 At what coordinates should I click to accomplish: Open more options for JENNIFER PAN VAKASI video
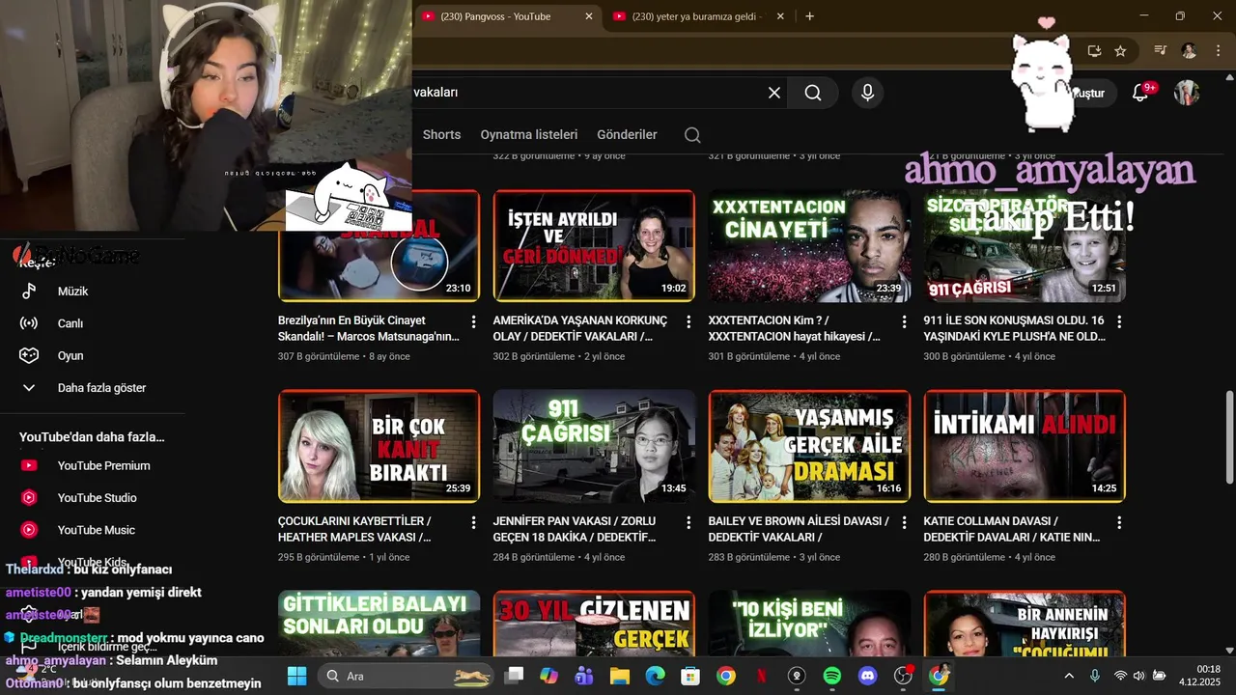point(688,522)
